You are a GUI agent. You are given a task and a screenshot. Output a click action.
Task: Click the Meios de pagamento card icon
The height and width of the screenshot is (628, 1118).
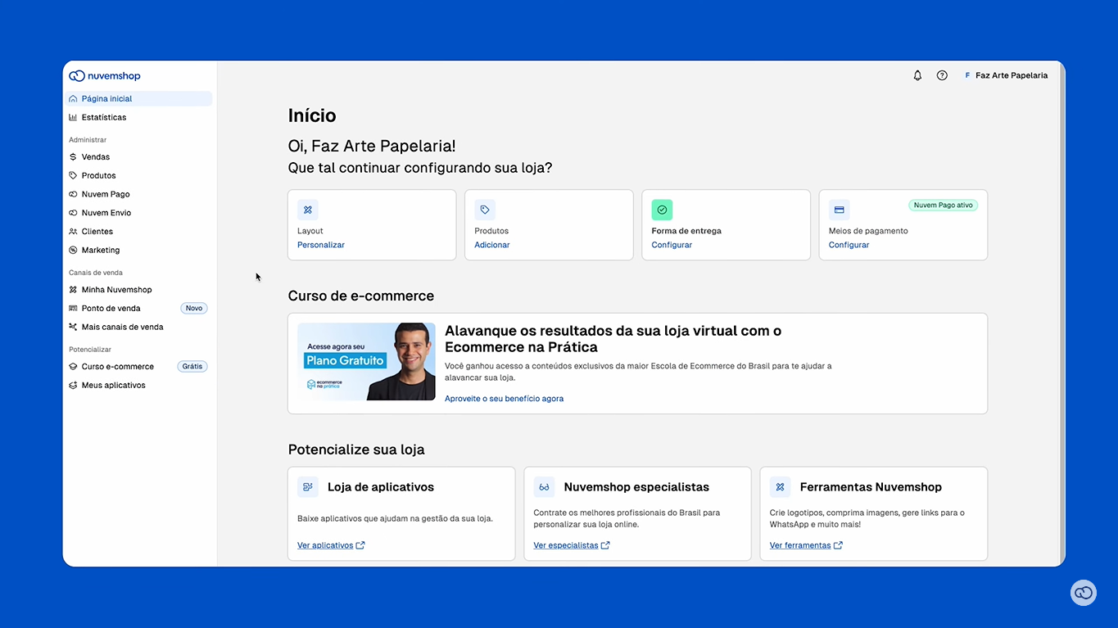(839, 210)
